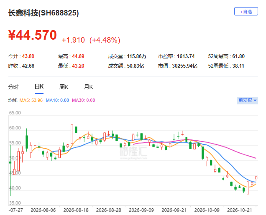Select the 日K tab
Viewport: 266px width, 215px height.
[39, 87]
